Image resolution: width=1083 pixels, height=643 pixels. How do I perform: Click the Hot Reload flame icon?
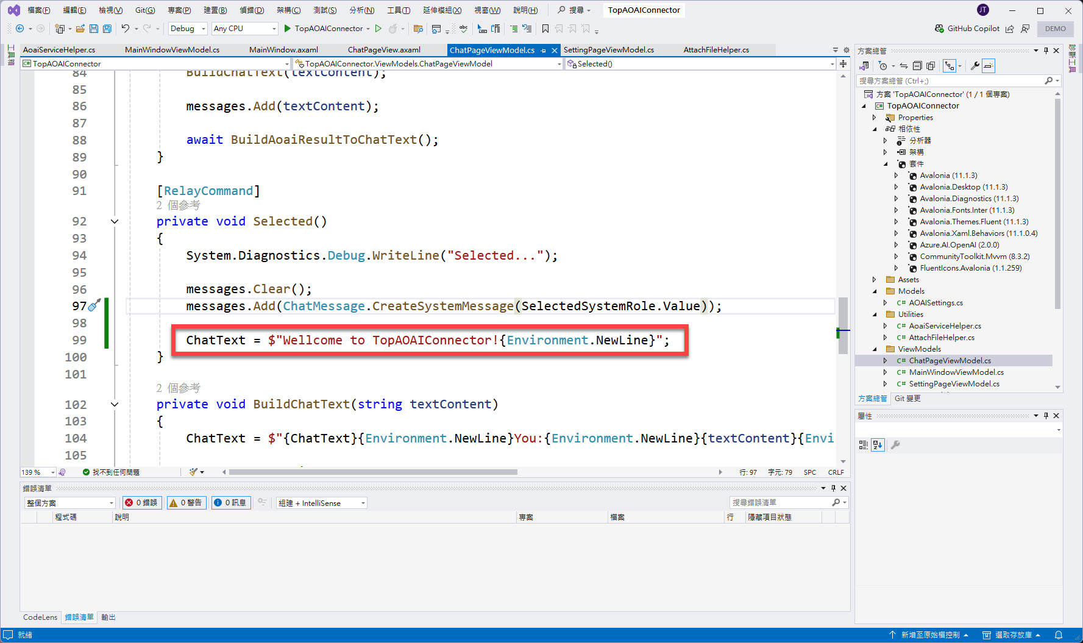[393, 29]
